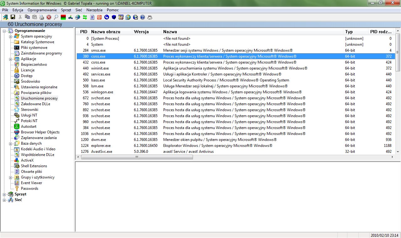
Task: Click the padlock icon beside Licencje
Action: 17,70
